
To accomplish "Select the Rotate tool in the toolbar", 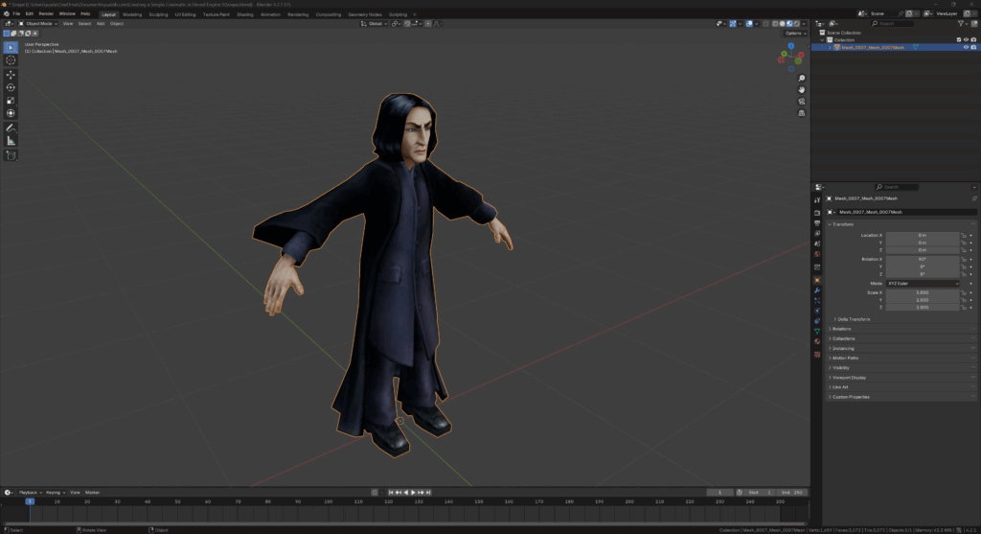I will click(x=11, y=87).
